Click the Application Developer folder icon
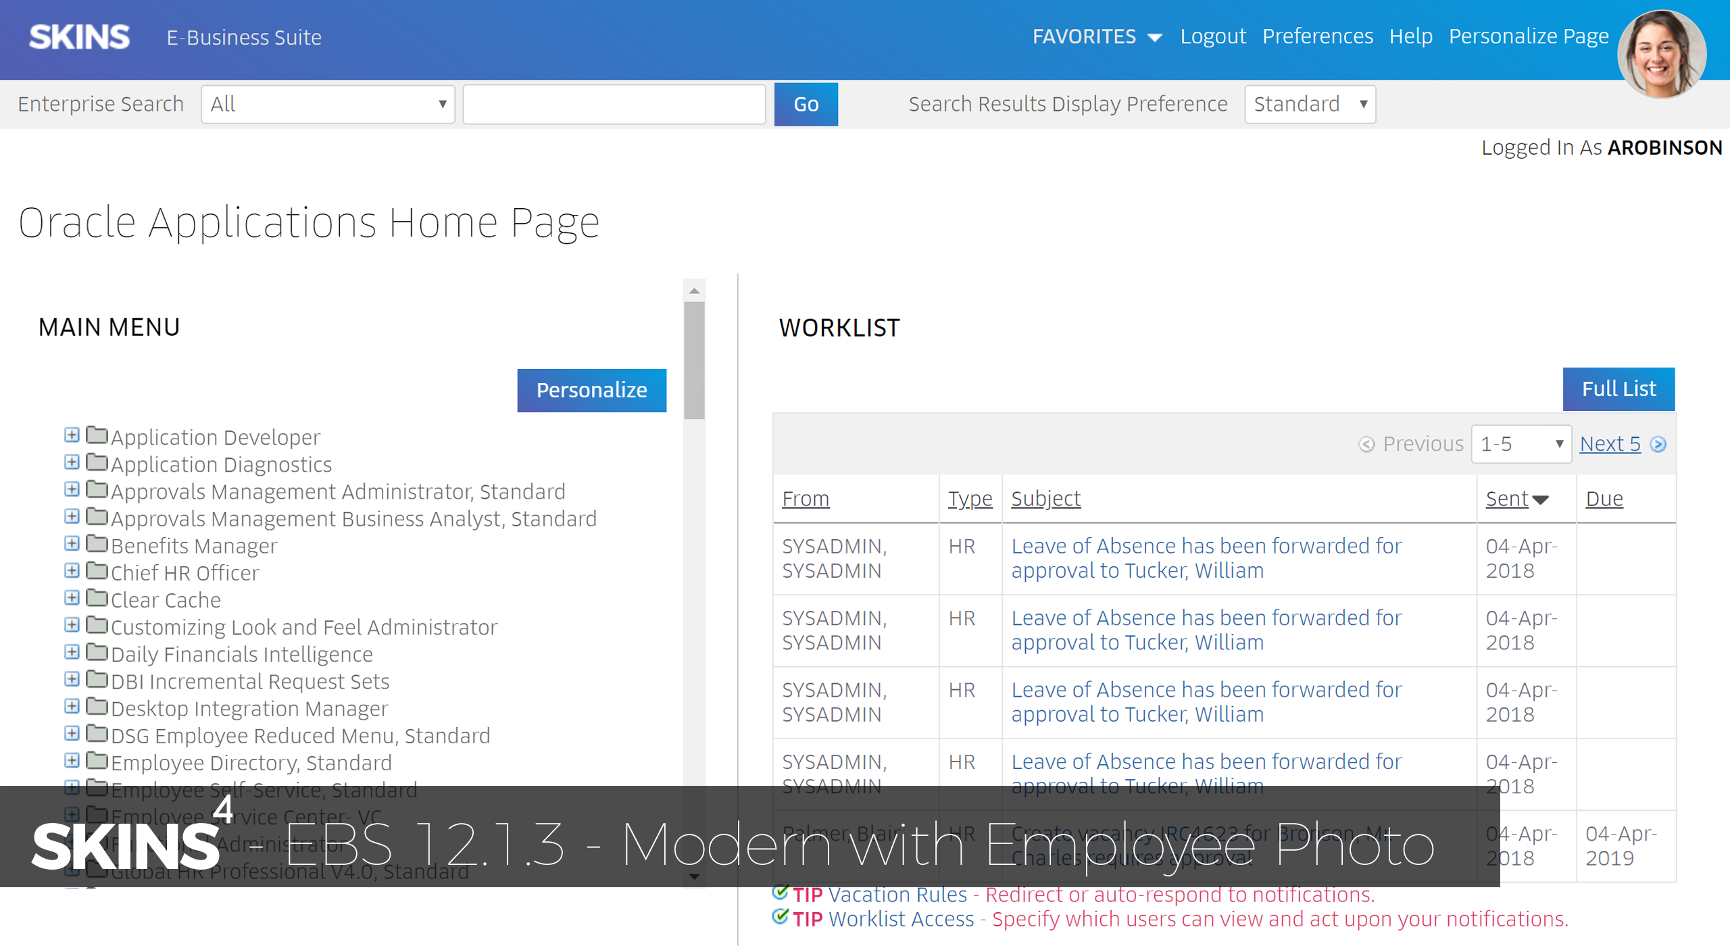This screenshot has width=1730, height=946. 97,434
